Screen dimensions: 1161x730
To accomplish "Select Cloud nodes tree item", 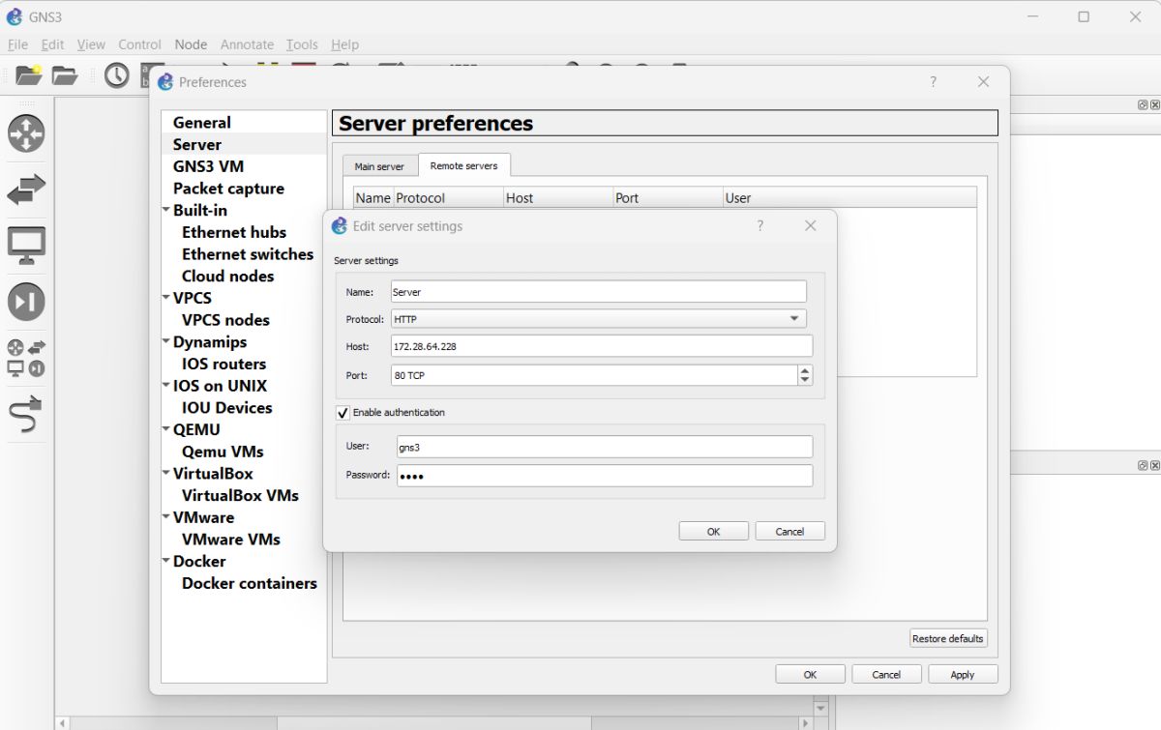I will tap(227, 276).
